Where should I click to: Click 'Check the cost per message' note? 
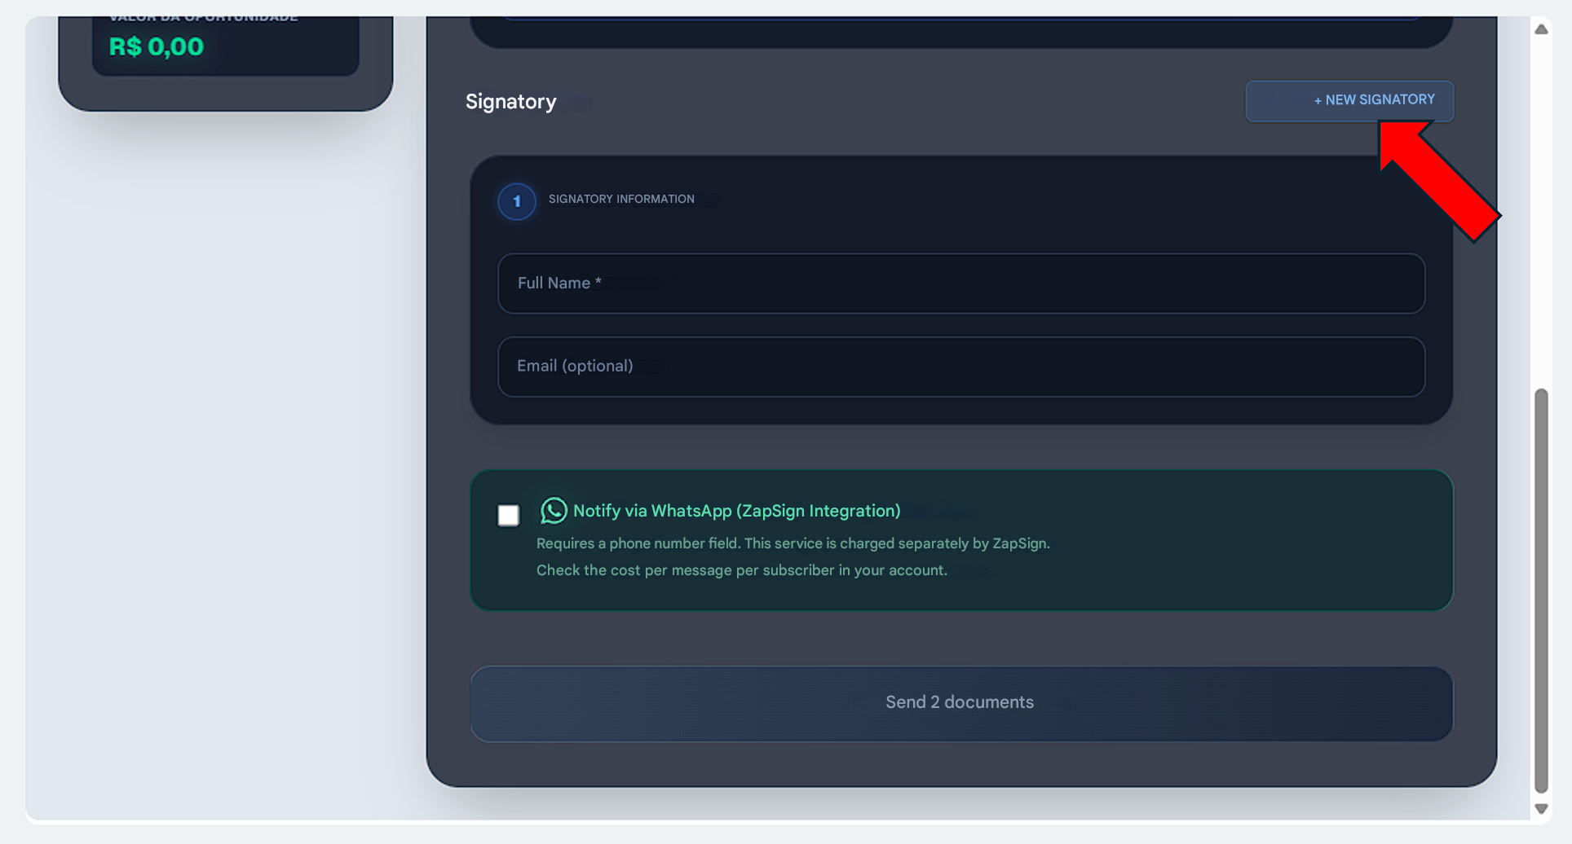pyautogui.click(x=741, y=570)
